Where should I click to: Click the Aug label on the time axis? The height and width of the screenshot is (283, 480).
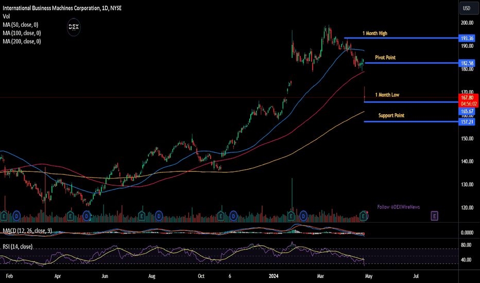coord(152,276)
